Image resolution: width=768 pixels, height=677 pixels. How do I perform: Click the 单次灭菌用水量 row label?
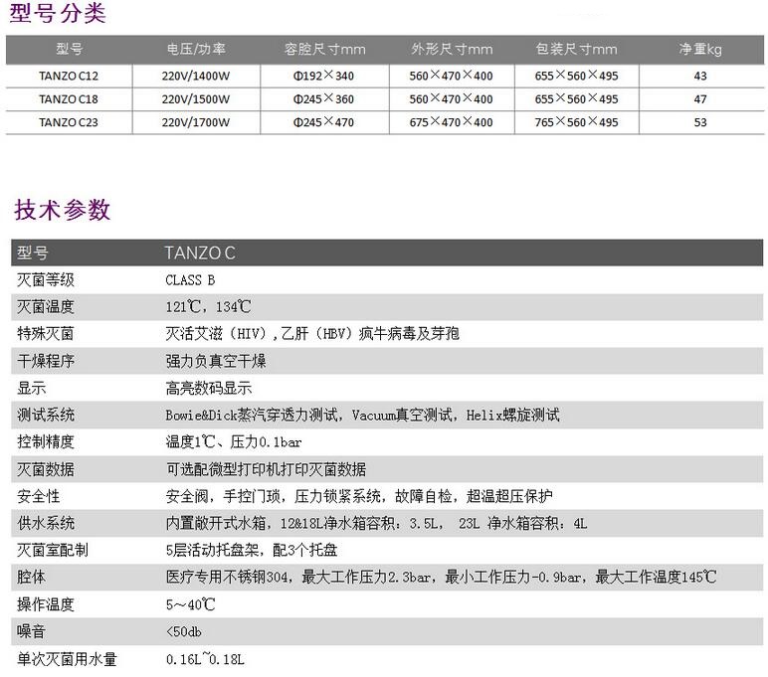tap(67, 659)
